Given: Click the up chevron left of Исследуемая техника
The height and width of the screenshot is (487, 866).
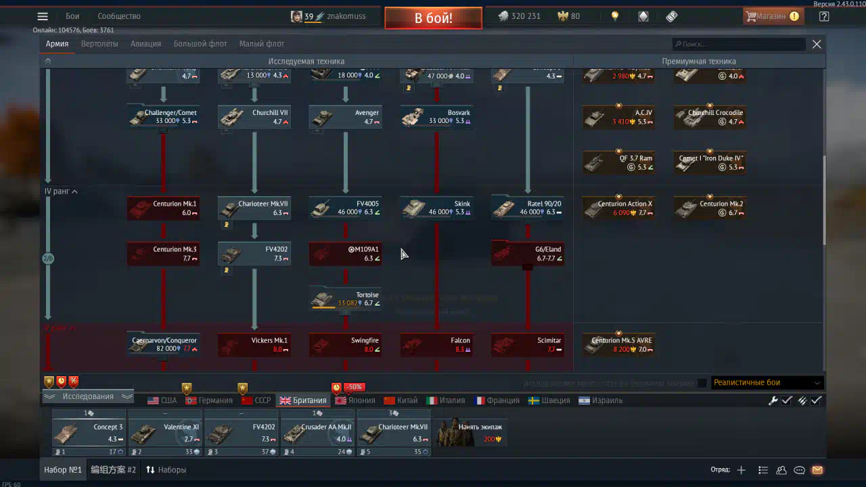Looking at the screenshot, I should [x=47, y=61].
